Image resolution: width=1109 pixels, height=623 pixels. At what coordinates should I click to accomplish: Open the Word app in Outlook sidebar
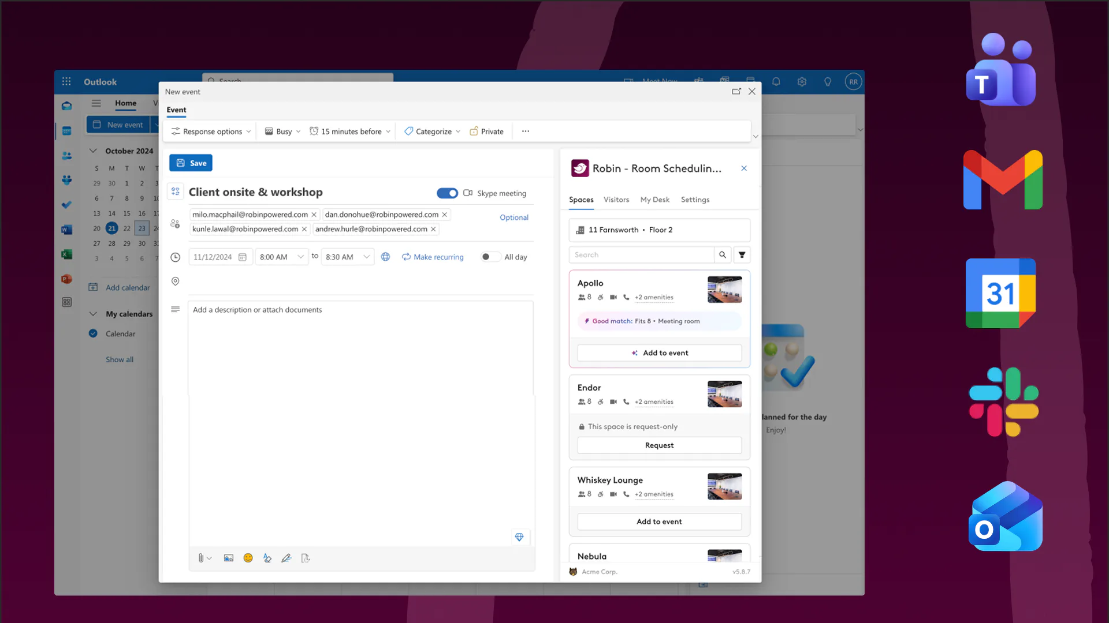[66, 230]
